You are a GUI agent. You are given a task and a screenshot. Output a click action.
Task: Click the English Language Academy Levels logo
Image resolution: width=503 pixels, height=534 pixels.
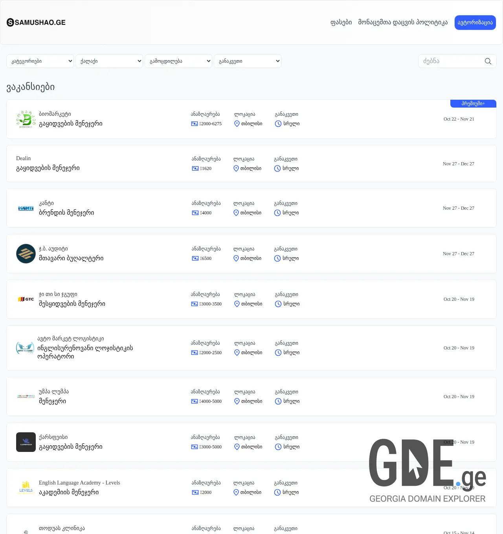coord(26,487)
